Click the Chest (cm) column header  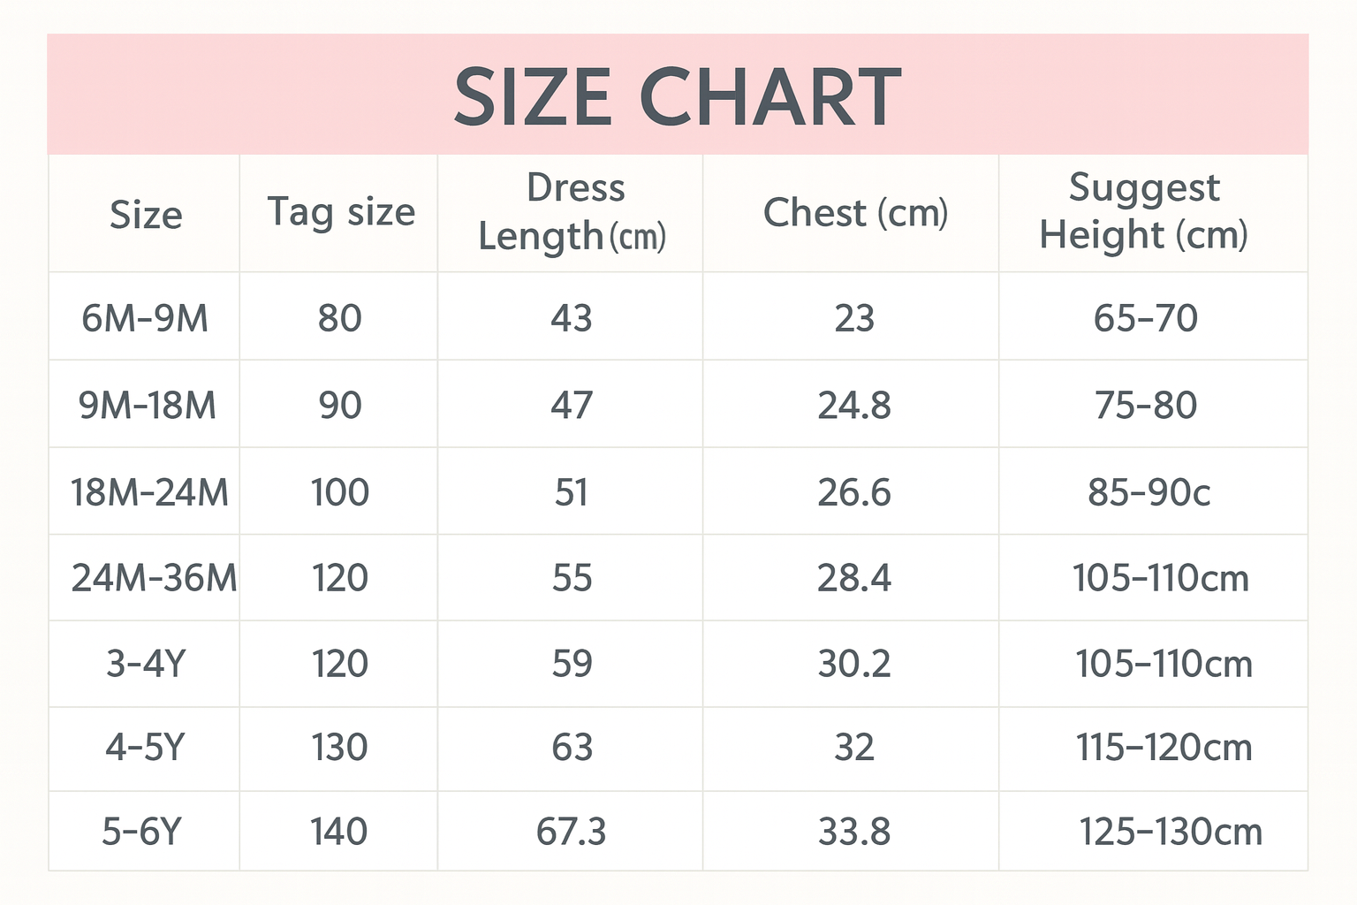(x=854, y=213)
